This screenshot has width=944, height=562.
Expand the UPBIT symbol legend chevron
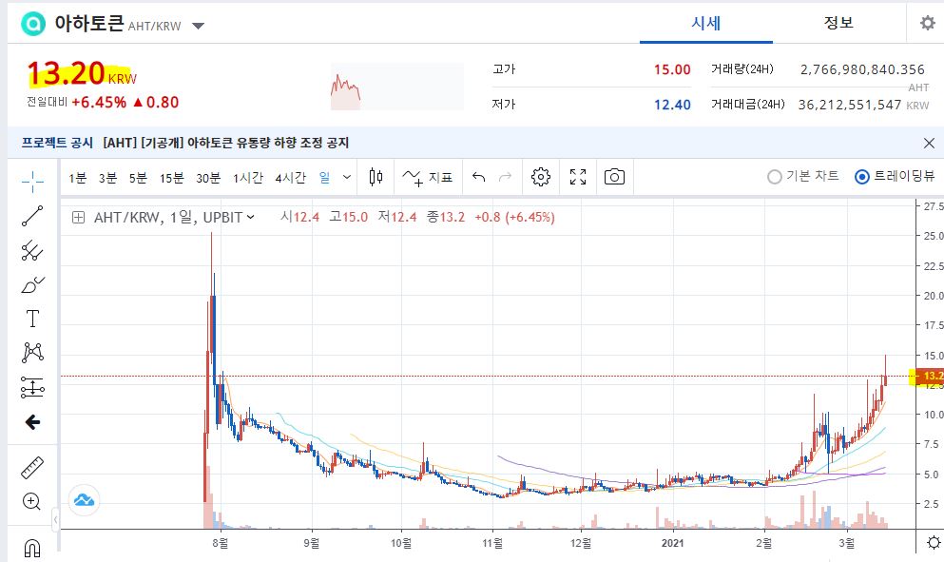click(250, 217)
